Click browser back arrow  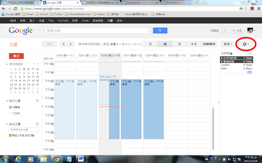(x=4, y=9)
